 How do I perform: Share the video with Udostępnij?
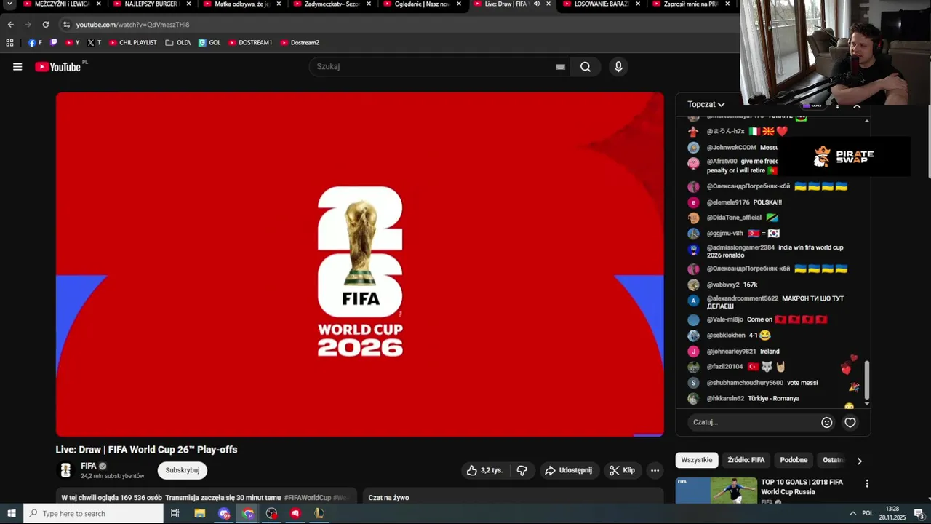(x=569, y=470)
